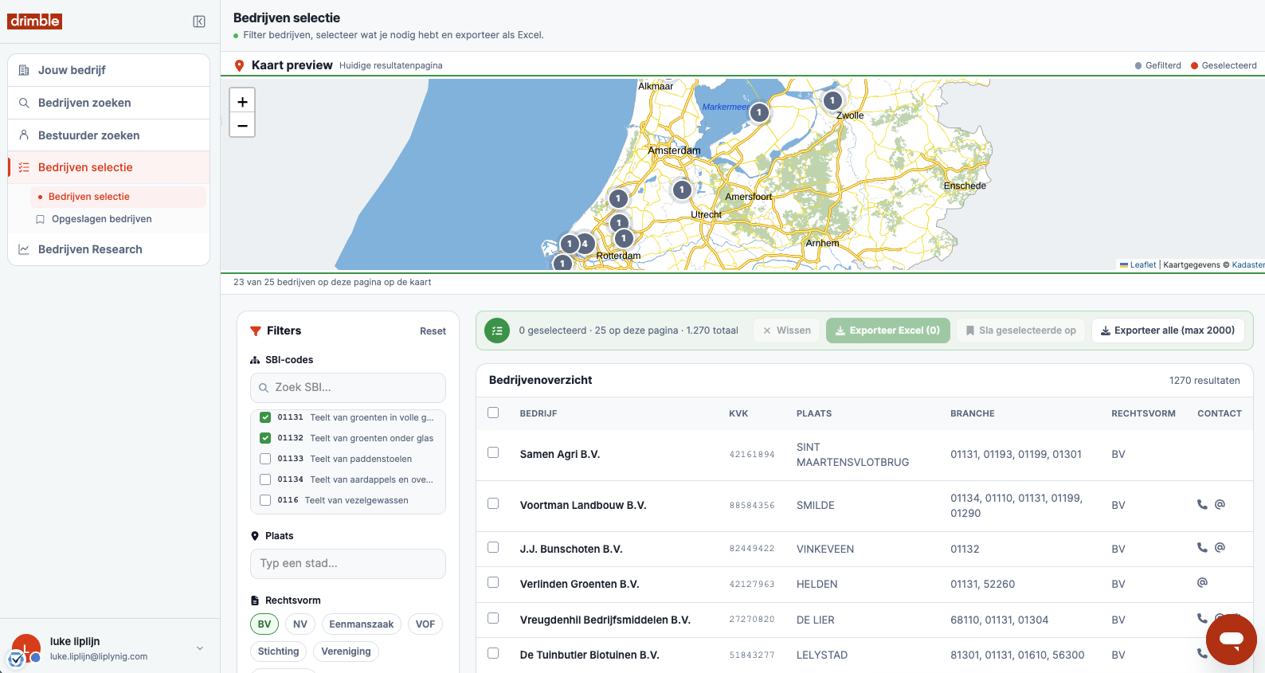Collapse the sidebar with the panel icon

(199, 22)
